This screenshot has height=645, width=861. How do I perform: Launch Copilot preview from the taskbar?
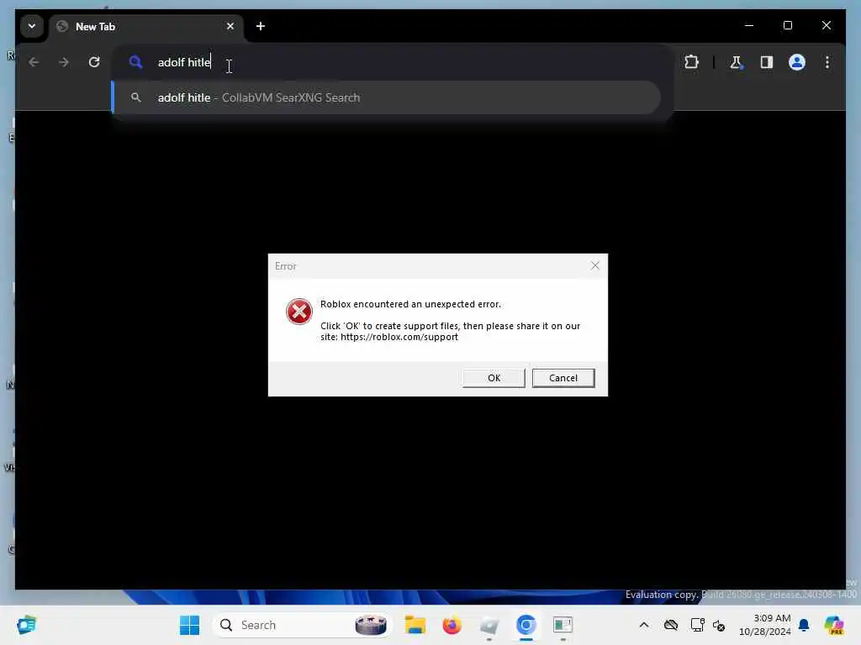[x=834, y=625]
